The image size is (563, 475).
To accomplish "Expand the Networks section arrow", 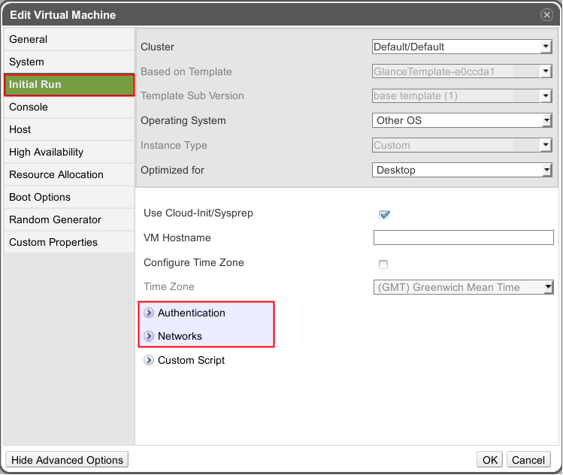I will [149, 336].
